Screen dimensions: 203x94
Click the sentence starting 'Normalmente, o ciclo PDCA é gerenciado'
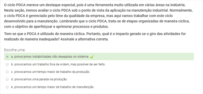pyautogui.click(x=98, y=13)
